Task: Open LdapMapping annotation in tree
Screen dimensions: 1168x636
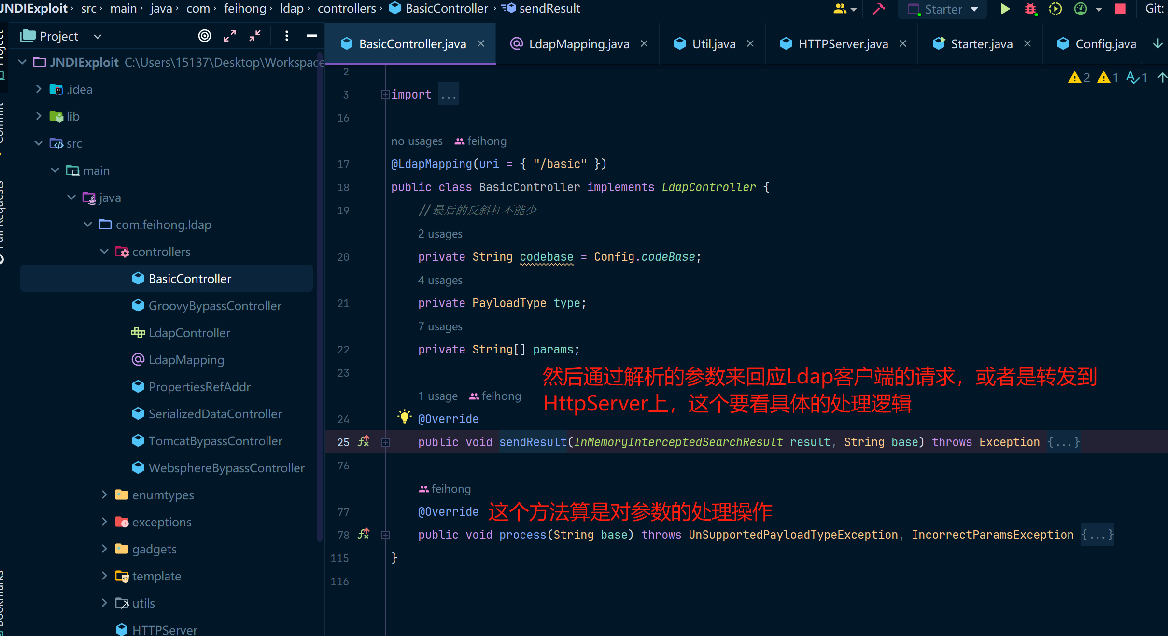Action: pos(186,360)
